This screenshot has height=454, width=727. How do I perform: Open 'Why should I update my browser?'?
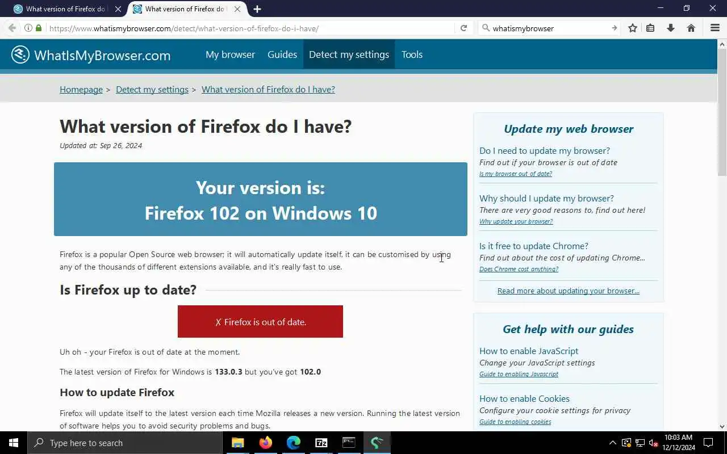tap(546, 198)
